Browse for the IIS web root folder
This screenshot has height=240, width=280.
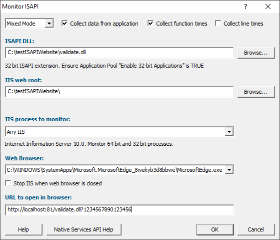(256, 92)
